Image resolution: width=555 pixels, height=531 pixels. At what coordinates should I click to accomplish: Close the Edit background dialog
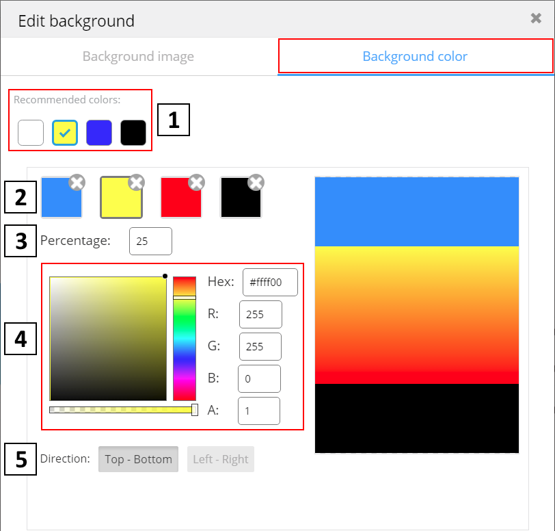pos(536,18)
